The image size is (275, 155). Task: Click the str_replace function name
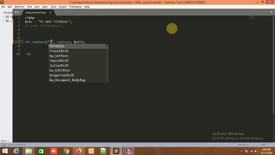[x=35, y=42]
